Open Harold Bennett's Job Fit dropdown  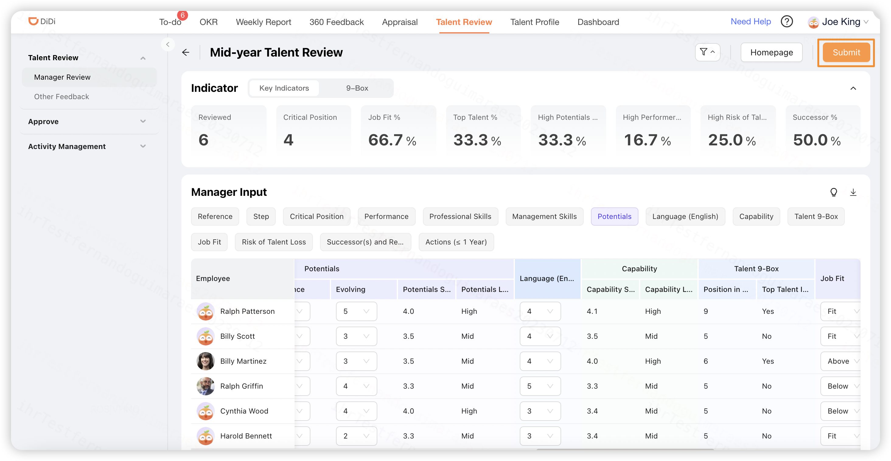pos(840,436)
